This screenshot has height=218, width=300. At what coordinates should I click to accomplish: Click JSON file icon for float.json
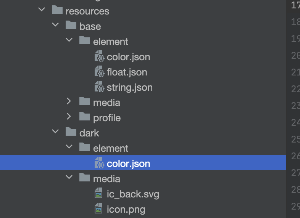[99, 72]
